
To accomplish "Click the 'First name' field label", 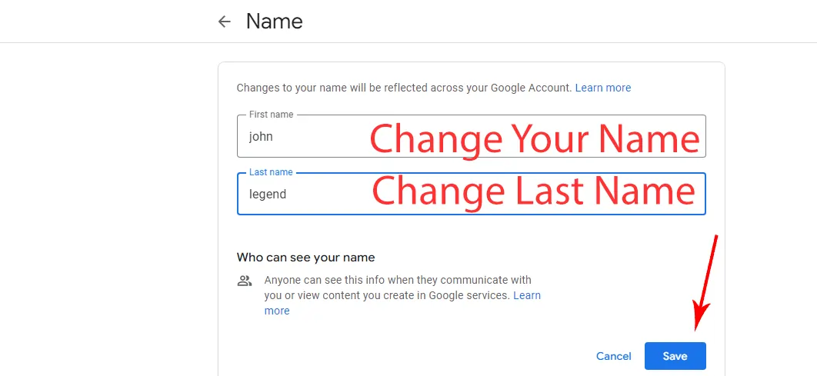I will pyautogui.click(x=271, y=115).
